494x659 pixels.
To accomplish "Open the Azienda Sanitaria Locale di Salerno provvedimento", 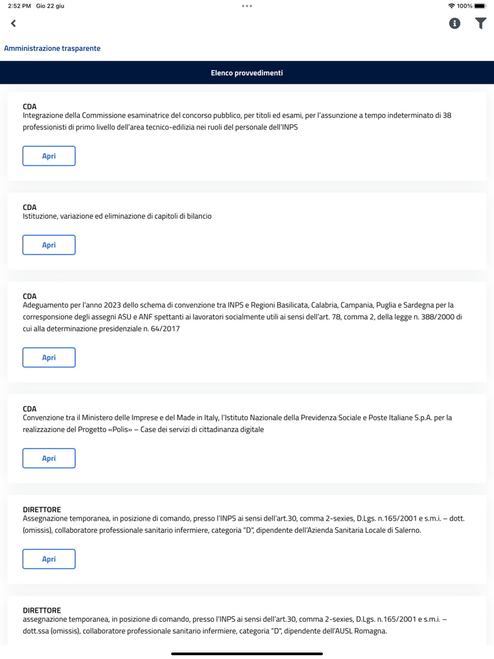I will pyautogui.click(x=48, y=559).
